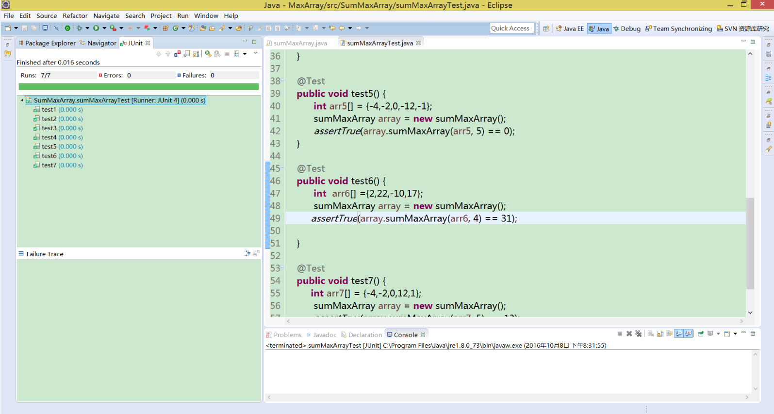This screenshot has height=414, width=774.
Task: Click the New file wizard icon
Action: click(8, 28)
